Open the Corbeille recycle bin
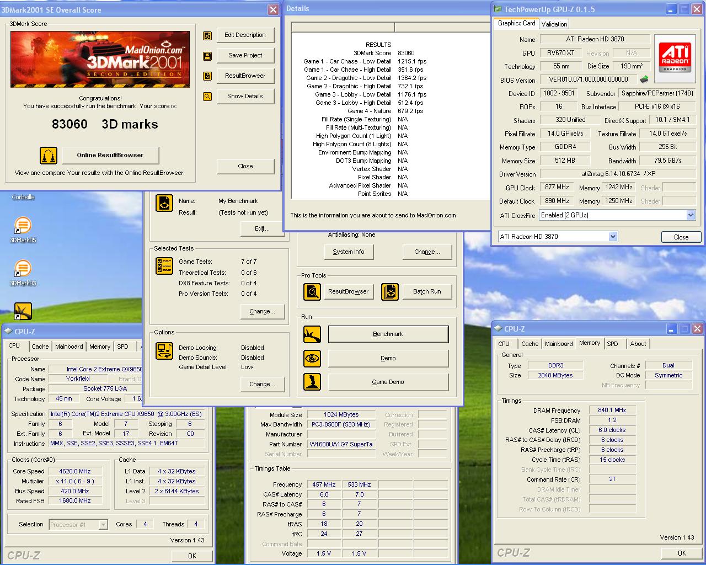The width and height of the screenshot is (706, 565). (x=23, y=197)
